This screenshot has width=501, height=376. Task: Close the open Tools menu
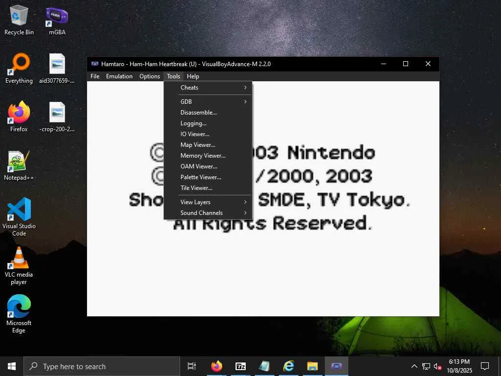point(174,76)
